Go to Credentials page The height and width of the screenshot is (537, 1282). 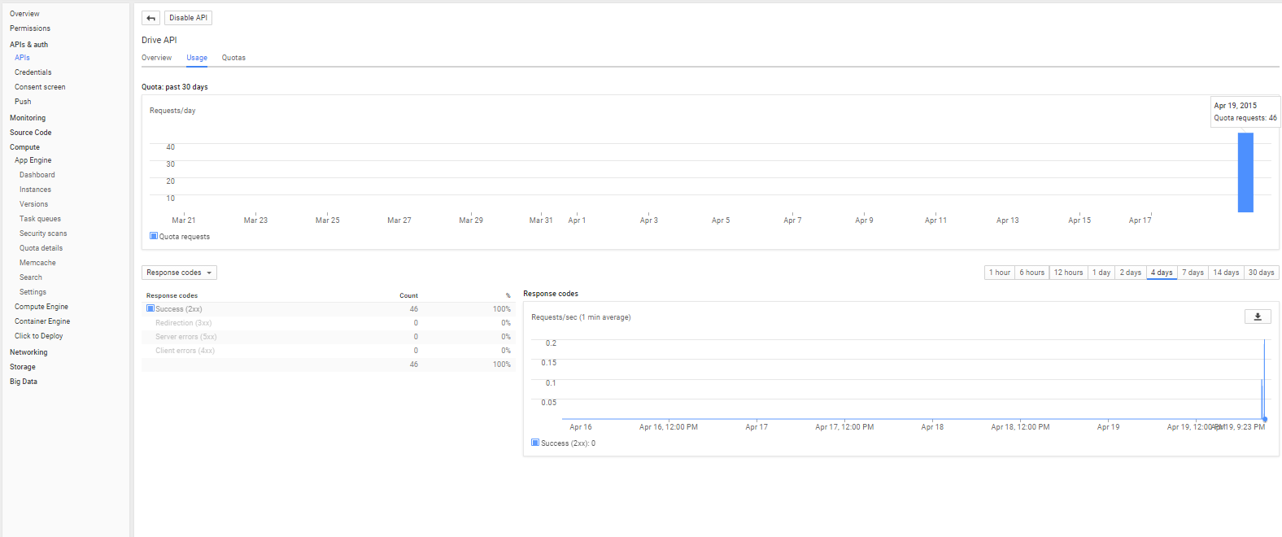point(33,72)
